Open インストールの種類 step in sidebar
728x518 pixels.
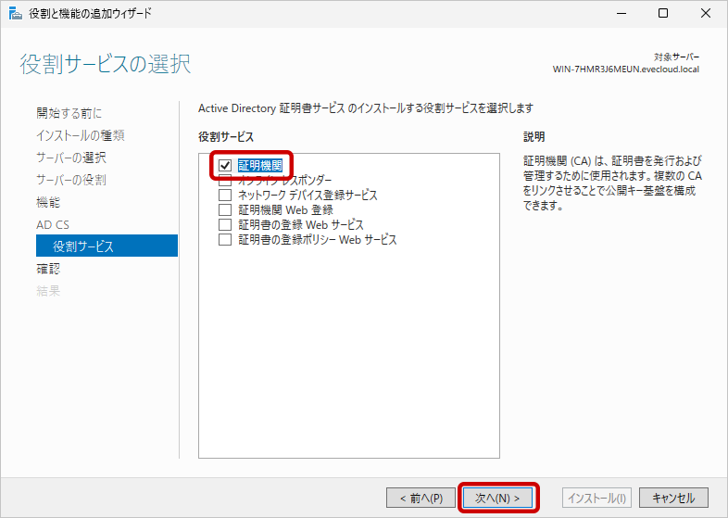(81, 135)
